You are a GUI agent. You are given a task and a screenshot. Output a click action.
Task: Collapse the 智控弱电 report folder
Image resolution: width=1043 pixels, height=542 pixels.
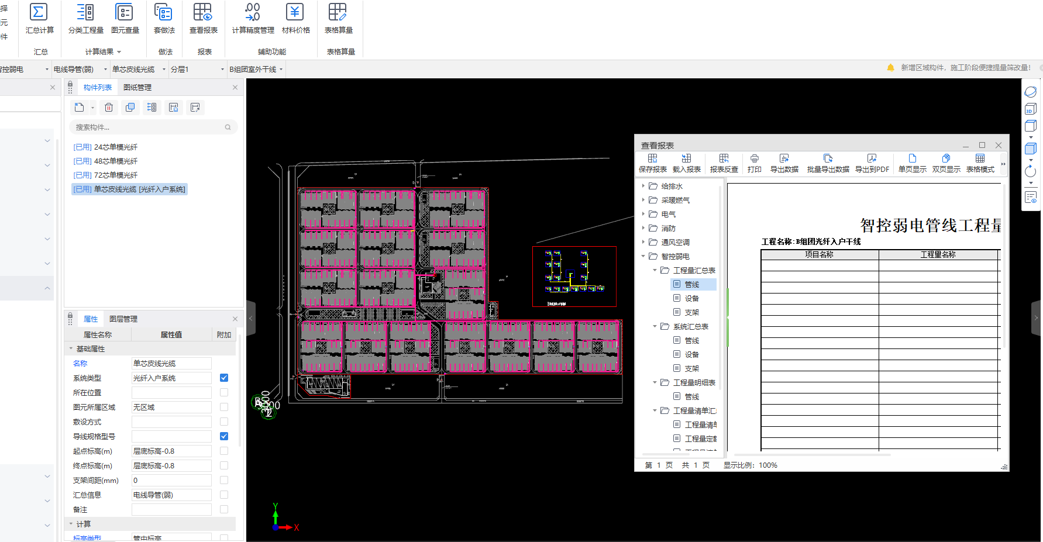point(643,256)
